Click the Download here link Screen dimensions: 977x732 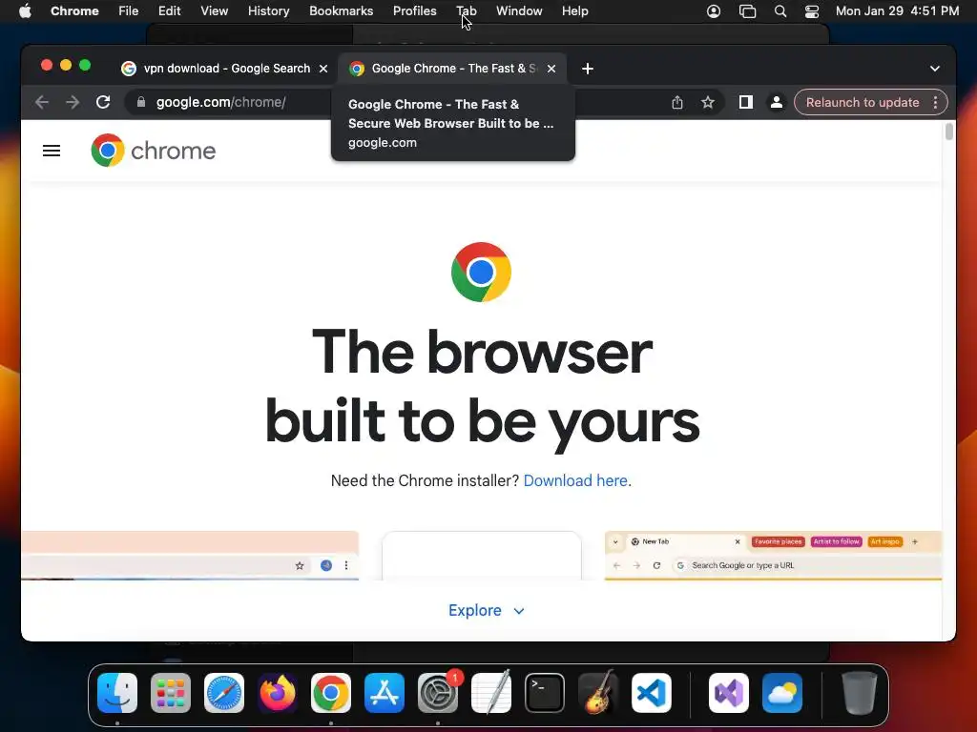point(575,480)
